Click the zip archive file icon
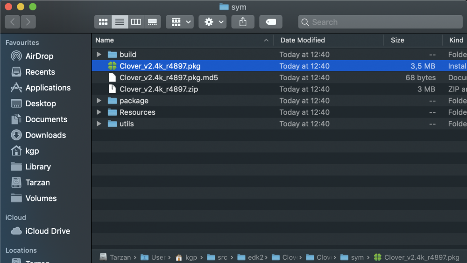Image resolution: width=467 pixels, height=263 pixels. point(112,89)
